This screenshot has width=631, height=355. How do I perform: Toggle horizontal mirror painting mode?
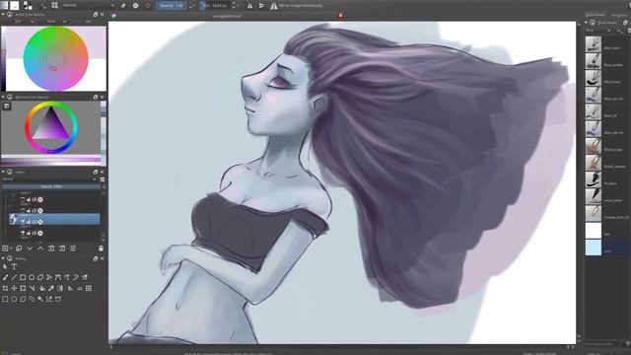point(249,6)
